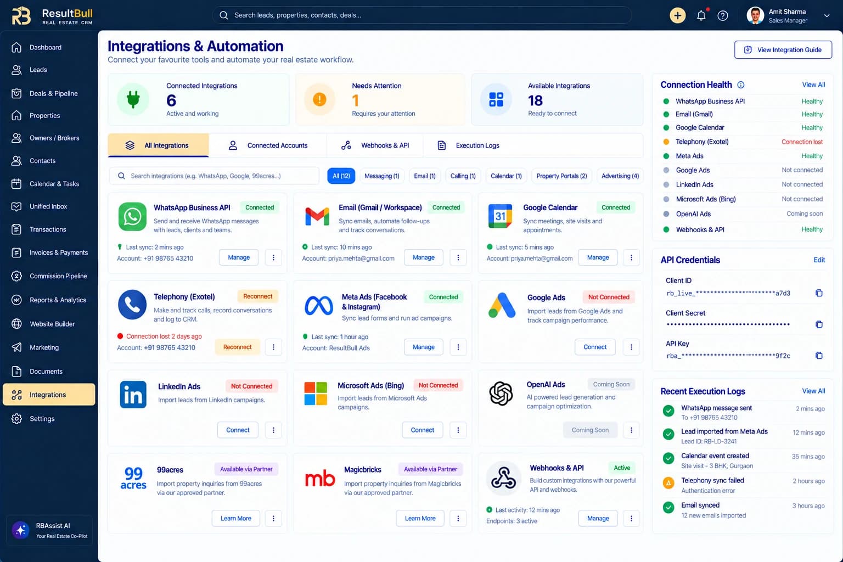Click the Commission Pipeline icon
Viewport: 843px width, 562px height.
point(16,276)
